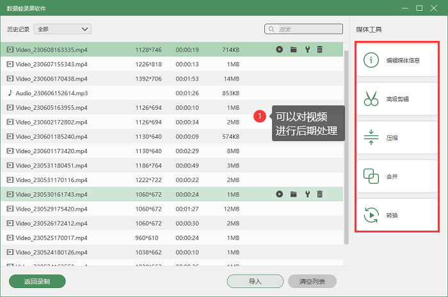Select Video_230526172412.mp4 row
The height and width of the screenshot is (297, 448).
click(x=172, y=224)
